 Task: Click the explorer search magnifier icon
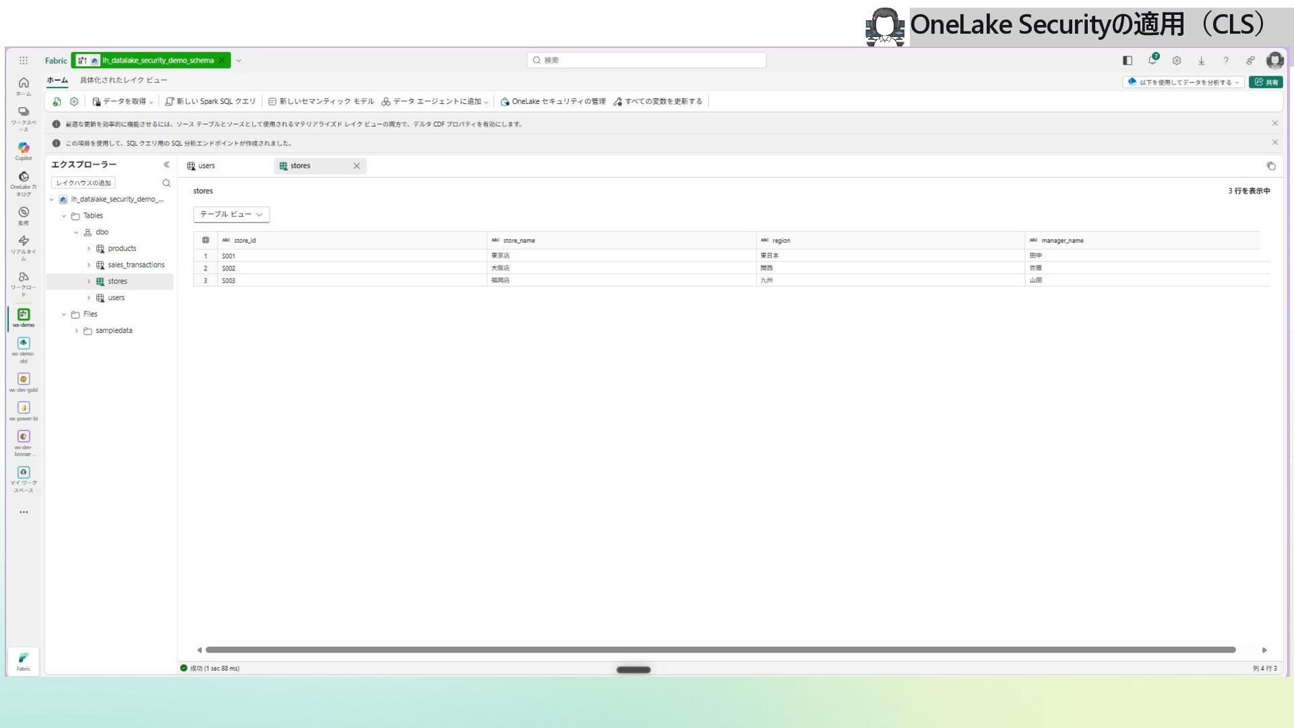coord(166,183)
